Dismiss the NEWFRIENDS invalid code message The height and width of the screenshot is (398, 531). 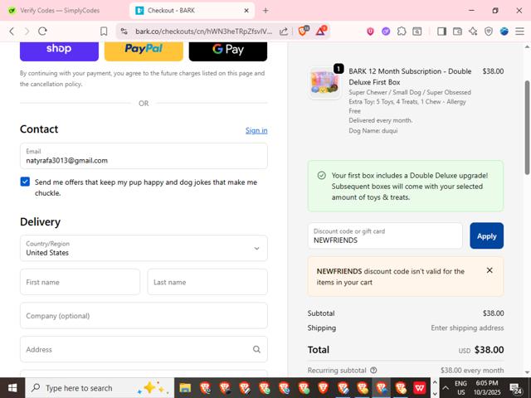(x=490, y=270)
